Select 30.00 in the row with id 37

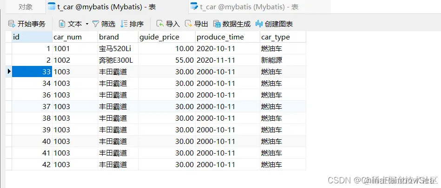pyautogui.click(x=167, y=106)
